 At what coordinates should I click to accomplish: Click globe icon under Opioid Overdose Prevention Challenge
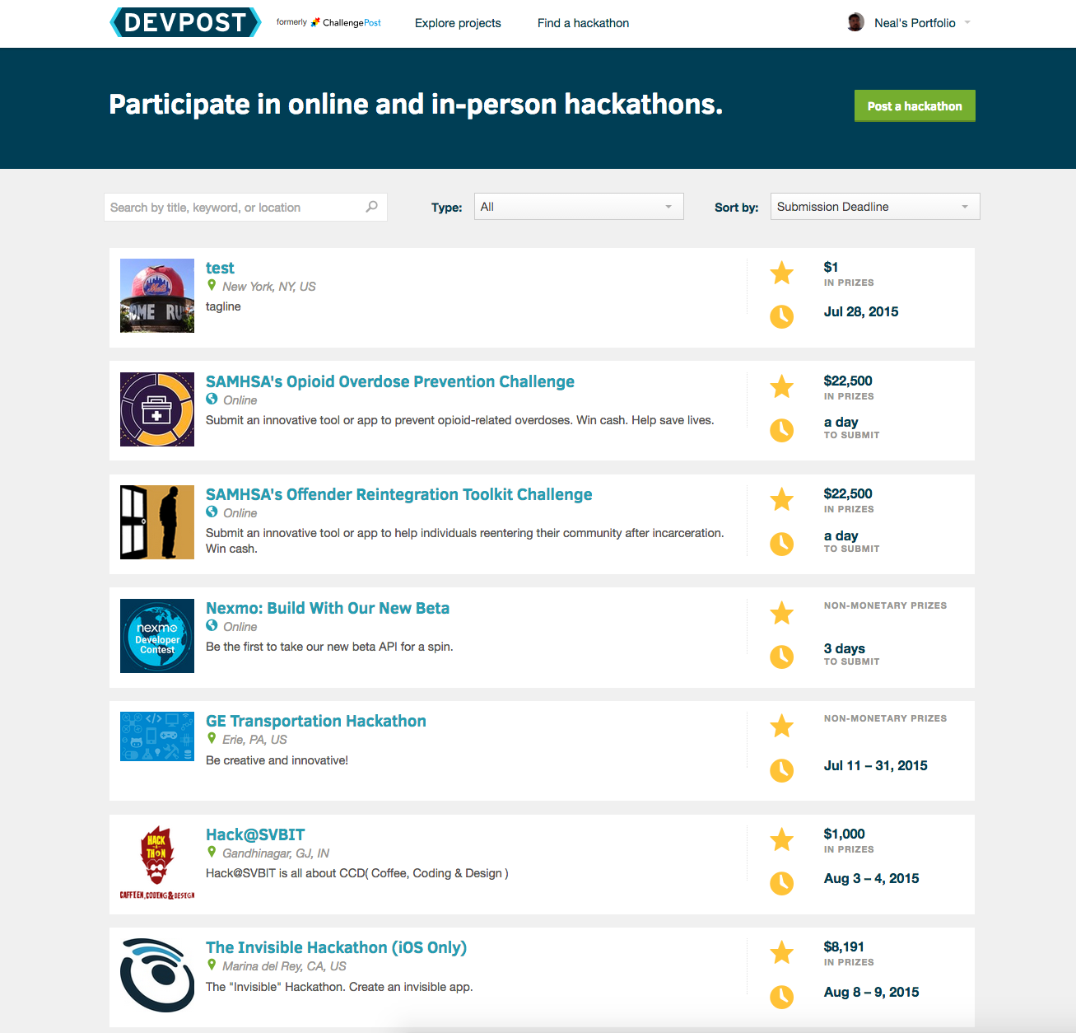click(x=212, y=399)
